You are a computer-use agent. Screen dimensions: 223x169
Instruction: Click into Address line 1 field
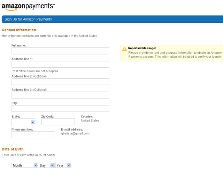[x=60, y=64]
